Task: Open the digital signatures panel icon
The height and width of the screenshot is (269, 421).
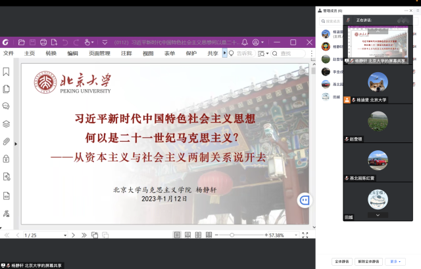Action: [6, 213]
